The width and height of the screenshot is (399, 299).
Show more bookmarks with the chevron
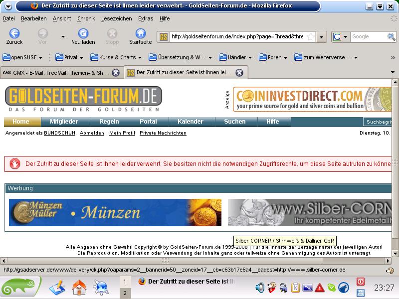click(x=393, y=58)
